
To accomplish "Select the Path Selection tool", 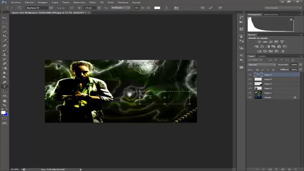I will [4, 91].
